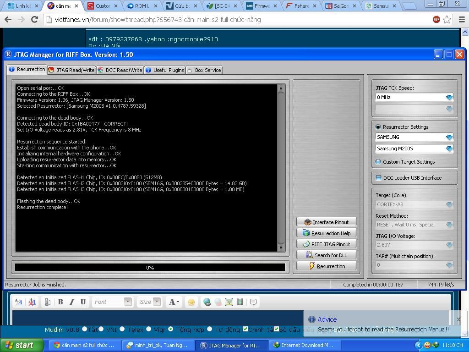Click the insert link globe icon
This screenshot has width=469, height=352.
(x=207, y=302)
